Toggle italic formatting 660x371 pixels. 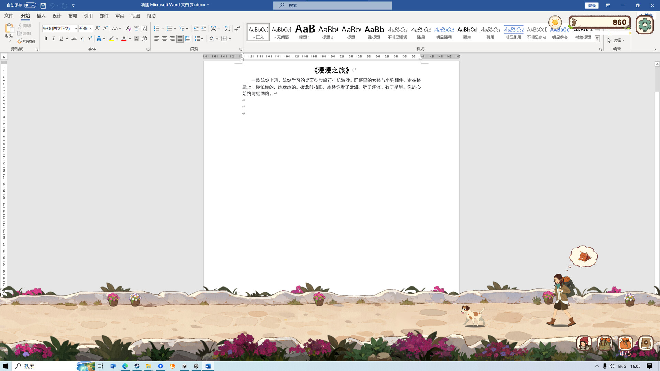click(x=53, y=39)
